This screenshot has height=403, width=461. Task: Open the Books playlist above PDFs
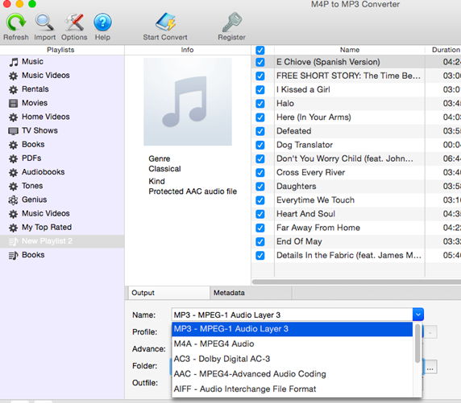coord(33,145)
